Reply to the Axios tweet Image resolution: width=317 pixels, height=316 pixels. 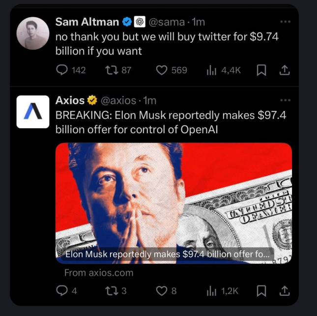click(x=62, y=291)
